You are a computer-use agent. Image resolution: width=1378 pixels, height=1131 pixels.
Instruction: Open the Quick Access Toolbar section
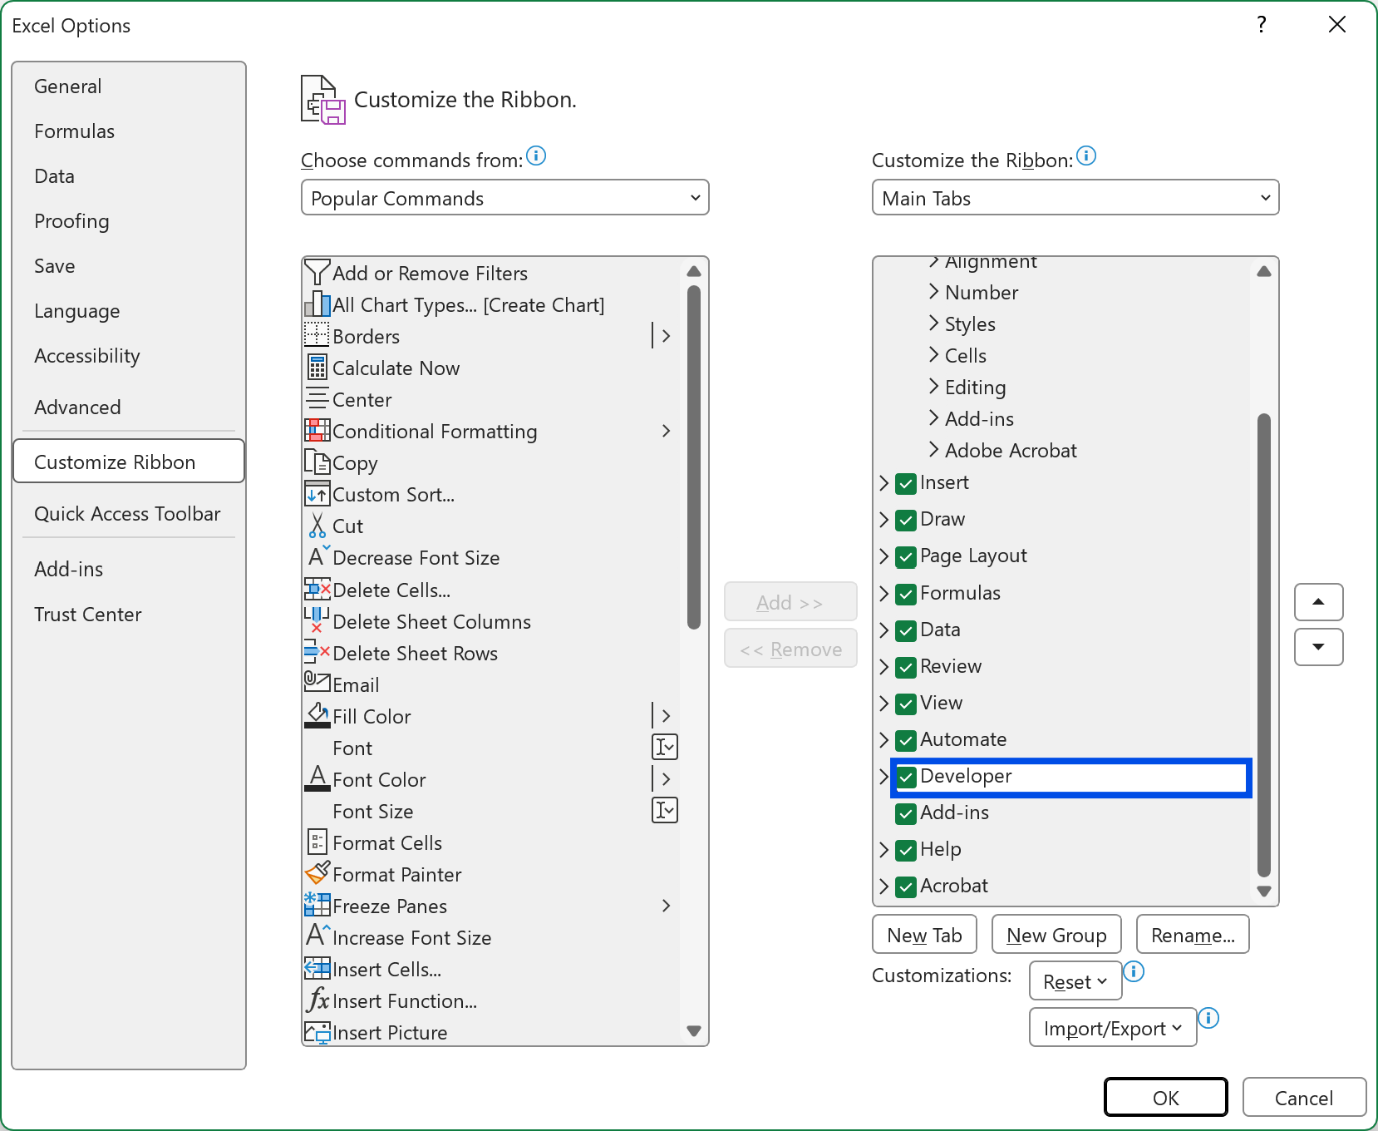point(128,513)
